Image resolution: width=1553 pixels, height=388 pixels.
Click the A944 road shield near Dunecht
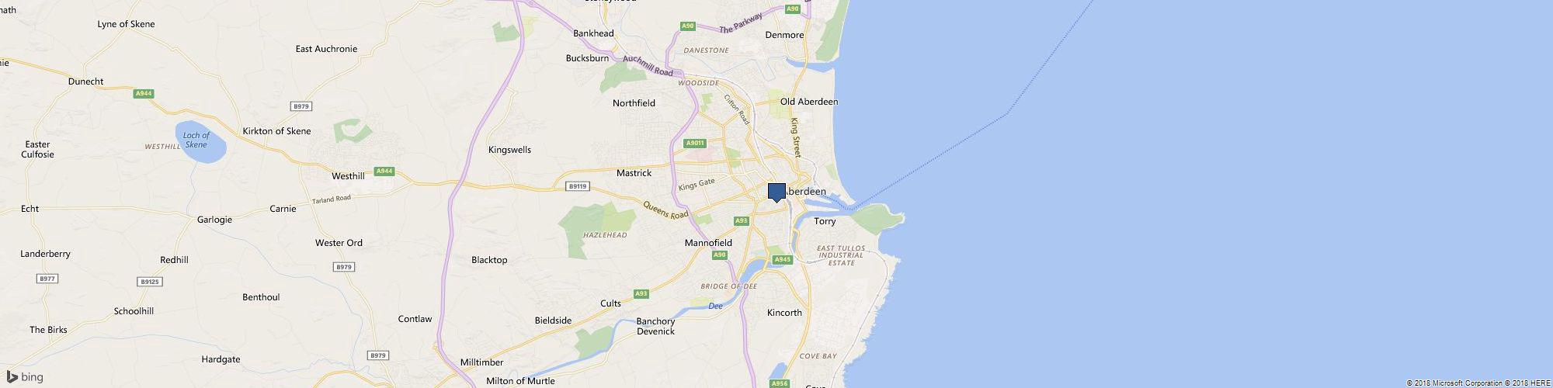point(144,94)
